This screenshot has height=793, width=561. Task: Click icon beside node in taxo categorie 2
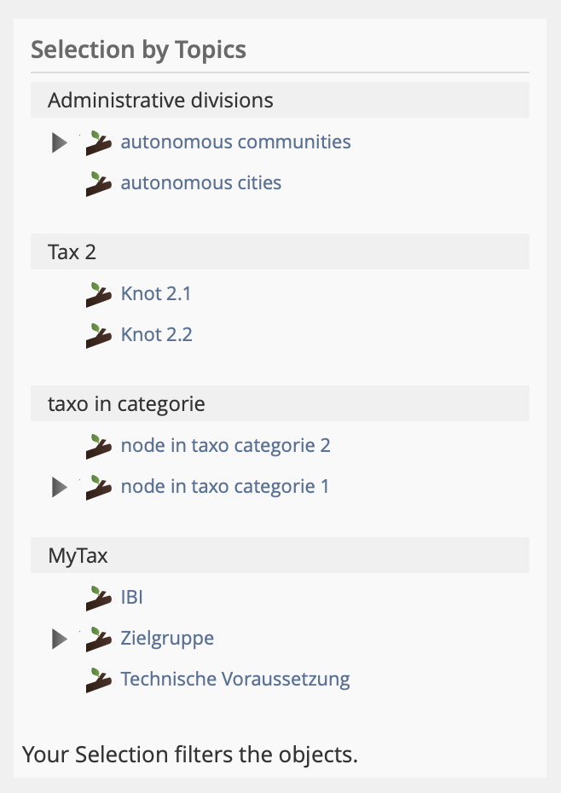[x=99, y=447]
